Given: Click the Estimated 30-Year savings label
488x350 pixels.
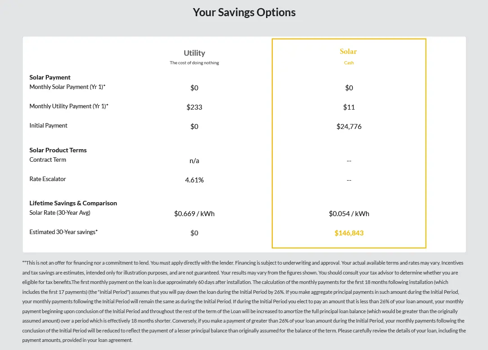Looking at the screenshot, I should click(63, 232).
